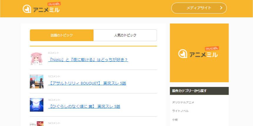Image resolution: width=253 pixels, height=126 pixels.
Task: Click the partially visible fourth topic thumbnail
Action: click(x=36, y=124)
